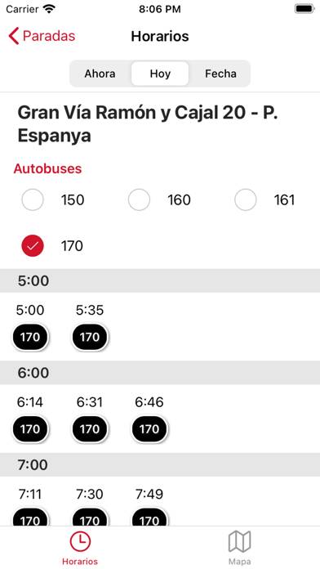The image size is (320, 569).
Task: Open the Horarios clock tab icon
Action: 80,542
